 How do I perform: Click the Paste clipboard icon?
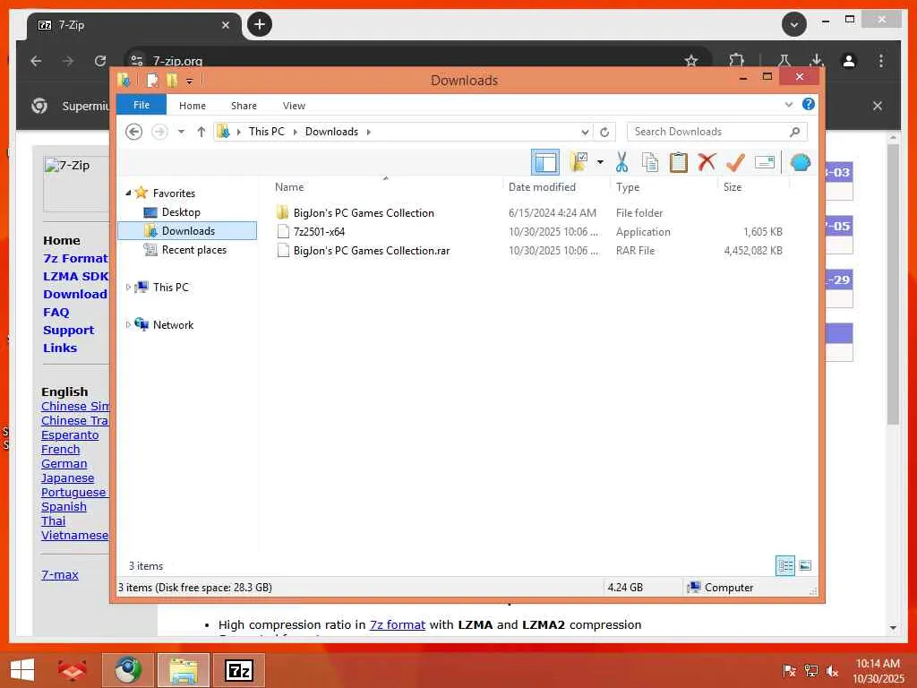coord(679,162)
